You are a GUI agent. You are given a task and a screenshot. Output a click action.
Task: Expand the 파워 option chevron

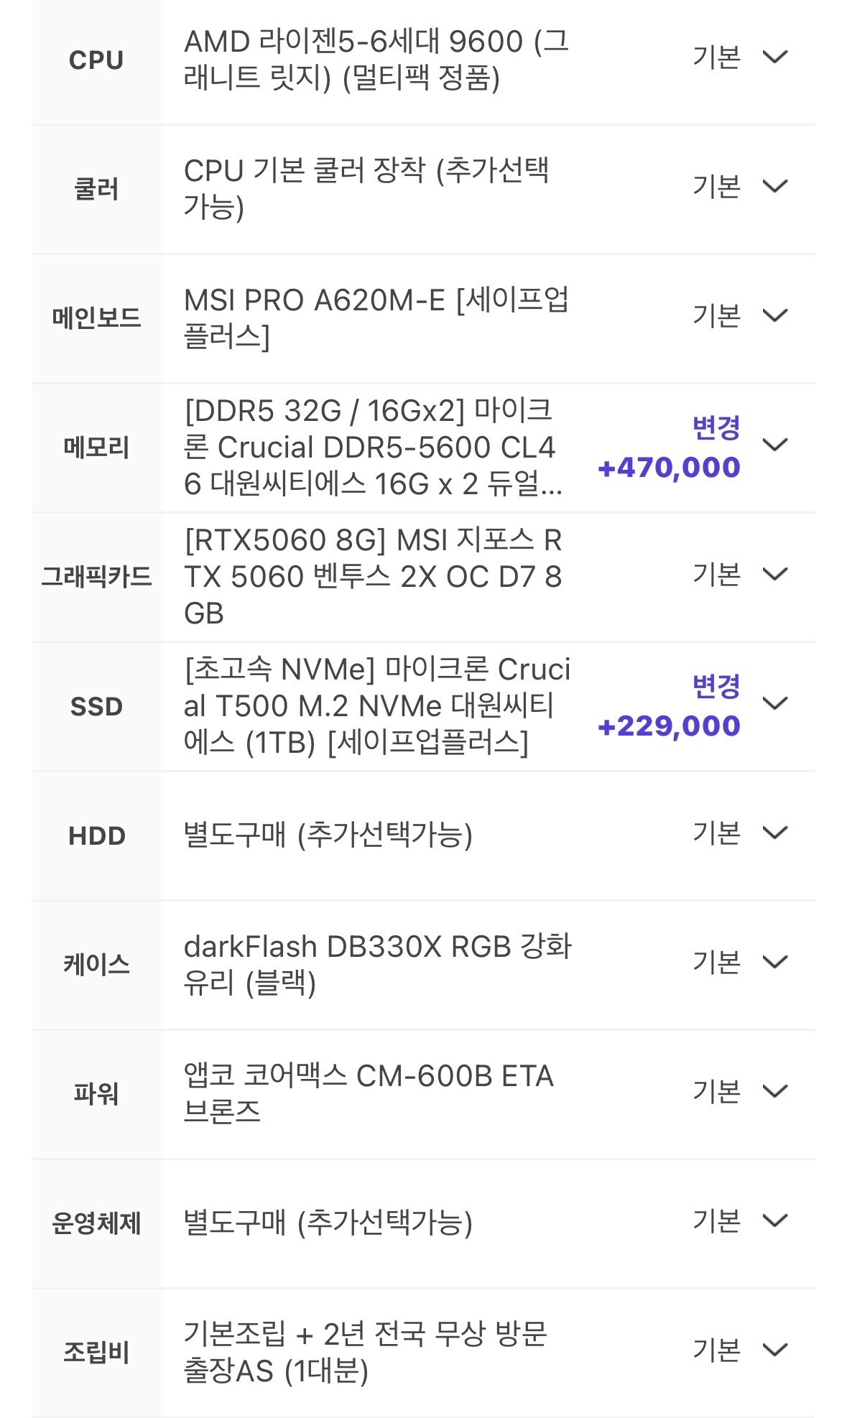click(774, 1091)
